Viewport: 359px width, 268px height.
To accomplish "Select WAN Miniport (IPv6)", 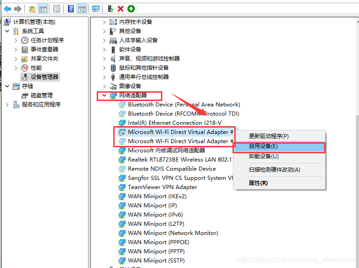I will pyautogui.click(x=155, y=215).
